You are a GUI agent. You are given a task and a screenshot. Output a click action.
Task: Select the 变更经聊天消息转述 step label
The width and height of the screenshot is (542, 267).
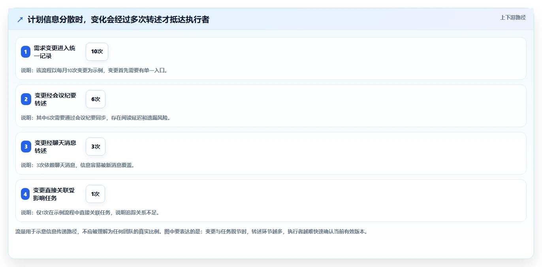click(55, 147)
